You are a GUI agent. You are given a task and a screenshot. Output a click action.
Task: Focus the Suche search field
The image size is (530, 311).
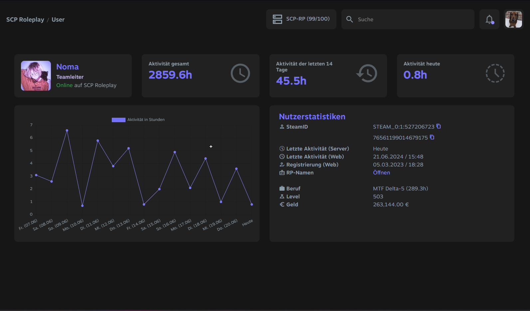pos(408,19)
